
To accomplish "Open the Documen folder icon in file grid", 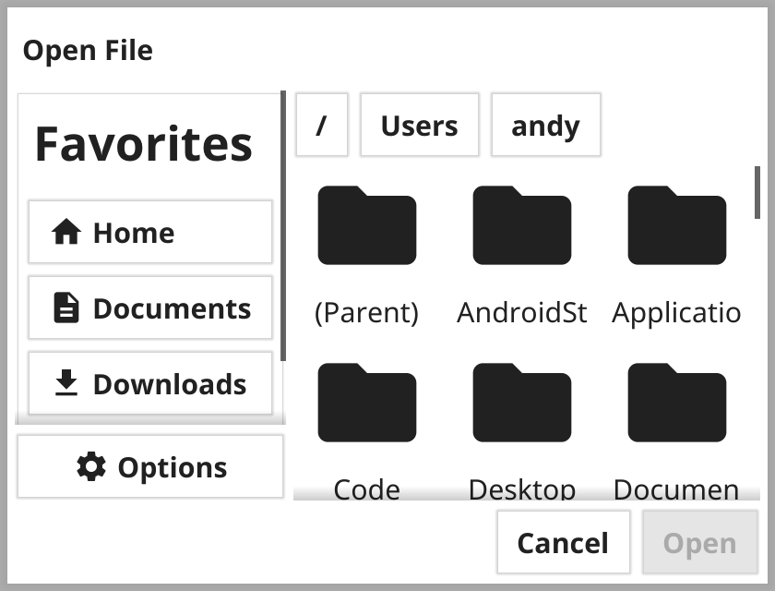I will point(676,404).
